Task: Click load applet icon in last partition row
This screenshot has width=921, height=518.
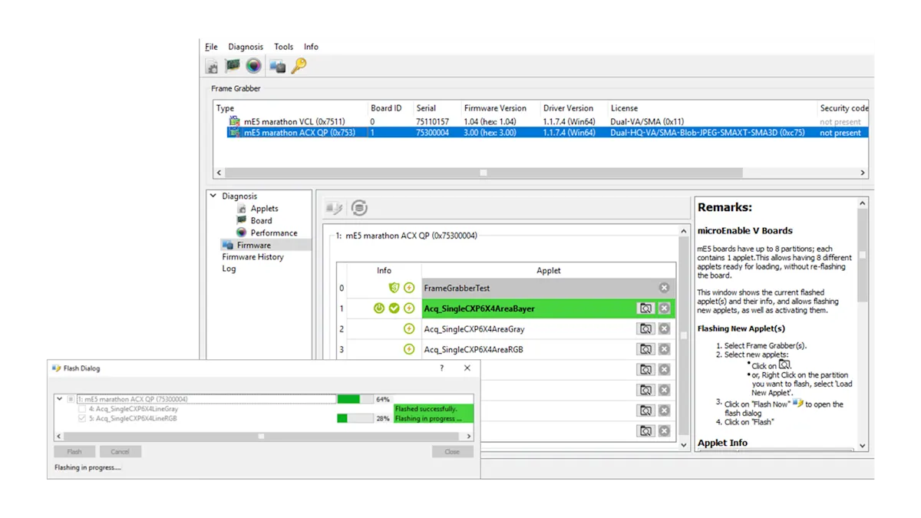Action: [x=646, y=431]
